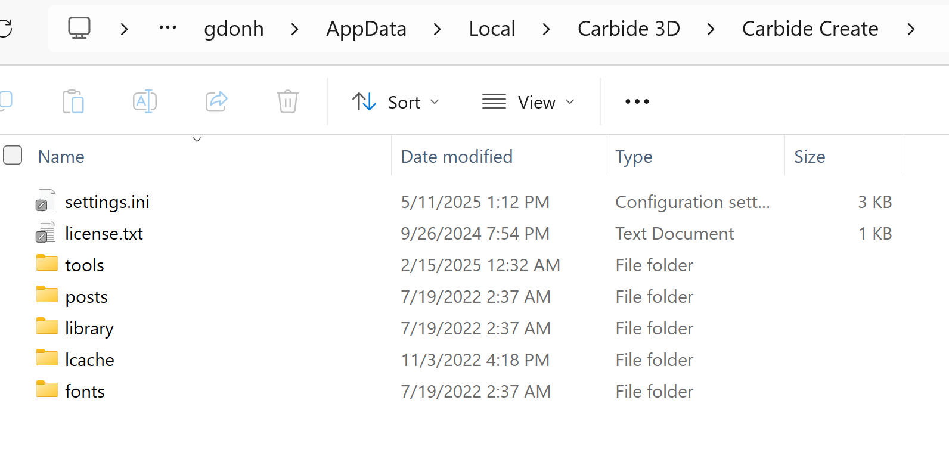This screenshot has width=949, height=468.
Task: Click the posts folder icon
Action: pyautogui.click(x=47, y=295)
